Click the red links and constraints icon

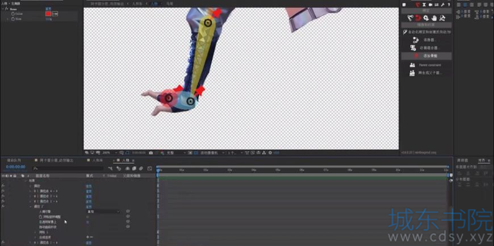[418, 18]
